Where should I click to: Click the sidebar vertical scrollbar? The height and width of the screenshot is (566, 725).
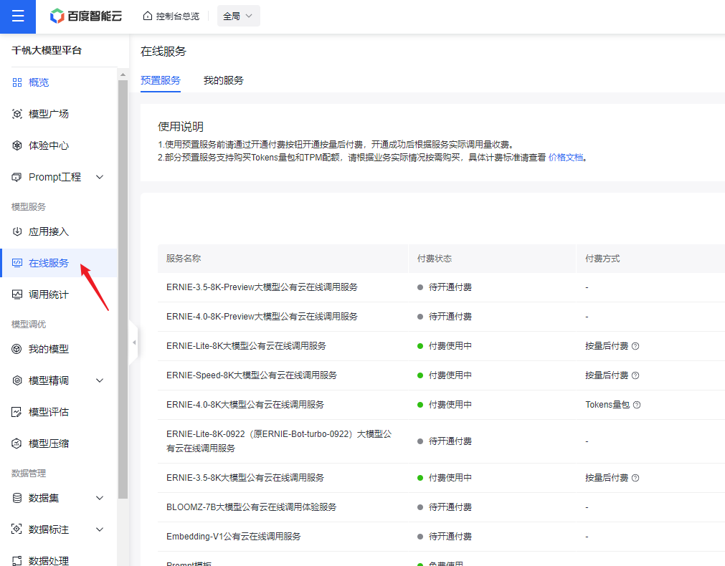[123, 289]
